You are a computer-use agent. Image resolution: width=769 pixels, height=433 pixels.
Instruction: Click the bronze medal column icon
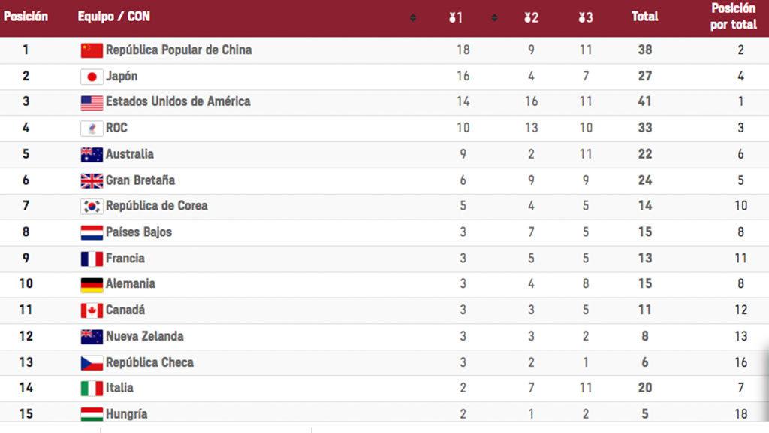pos(585,17)
